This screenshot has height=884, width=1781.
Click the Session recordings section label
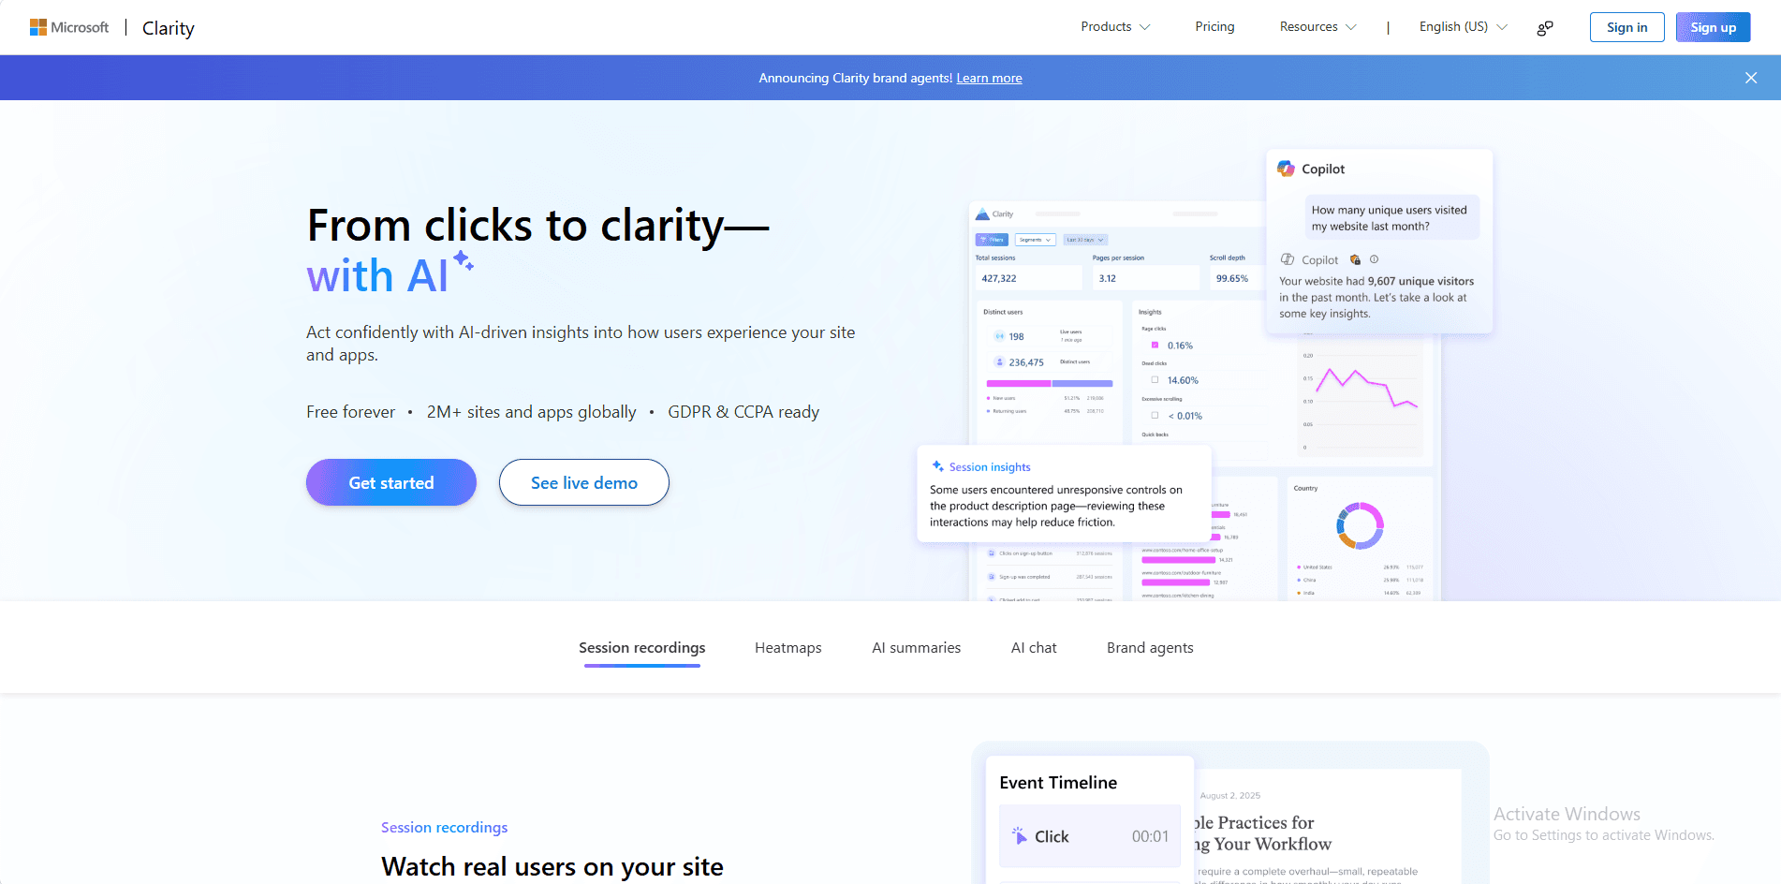[x=444, y=828]
